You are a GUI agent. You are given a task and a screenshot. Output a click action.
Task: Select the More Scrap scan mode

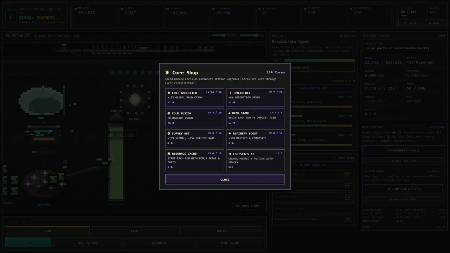(x=230, y=243)
